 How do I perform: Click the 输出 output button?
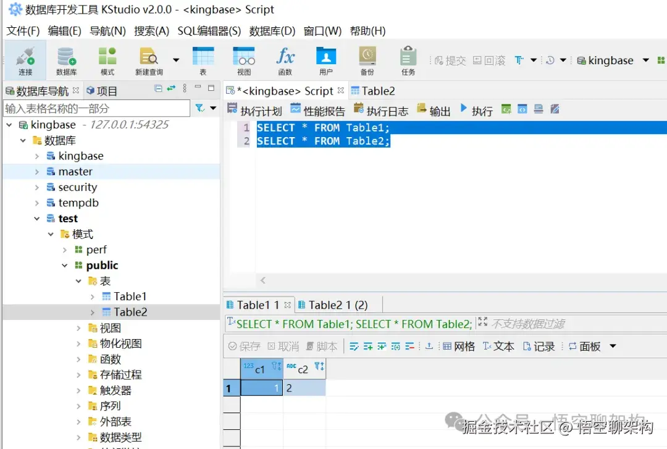pyautogui.click(x=434, y=110)
